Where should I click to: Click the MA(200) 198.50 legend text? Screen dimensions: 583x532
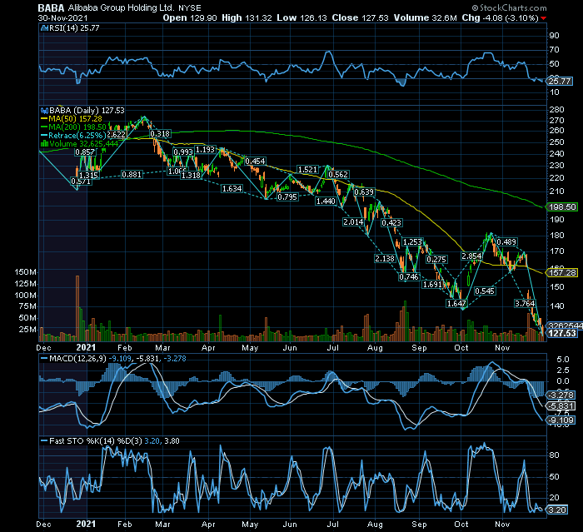click(x=77, y=127)
